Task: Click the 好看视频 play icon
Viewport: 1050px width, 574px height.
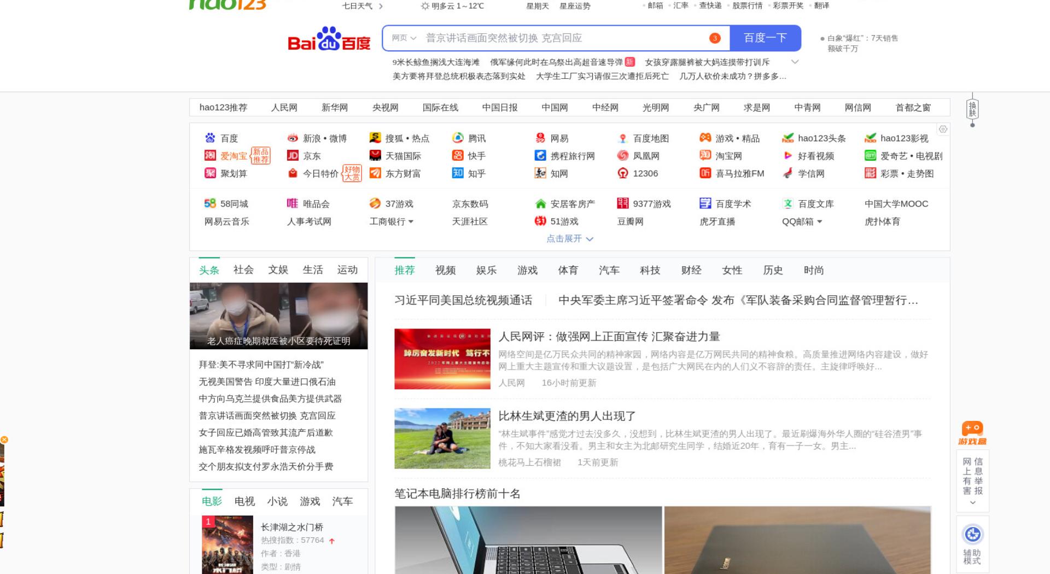Action: tap(787, 155)
